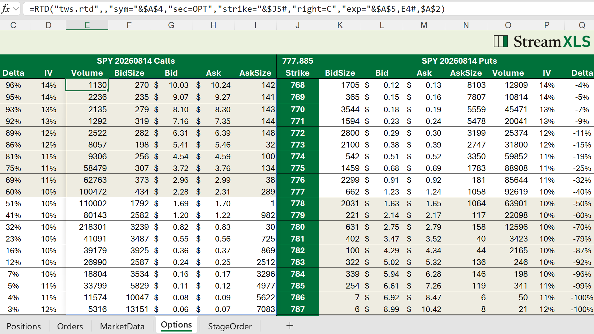Select the SPY 20260814 Puts header
Image resolution: width=594 pixels, height=334 pixels.
pos(459,61)
